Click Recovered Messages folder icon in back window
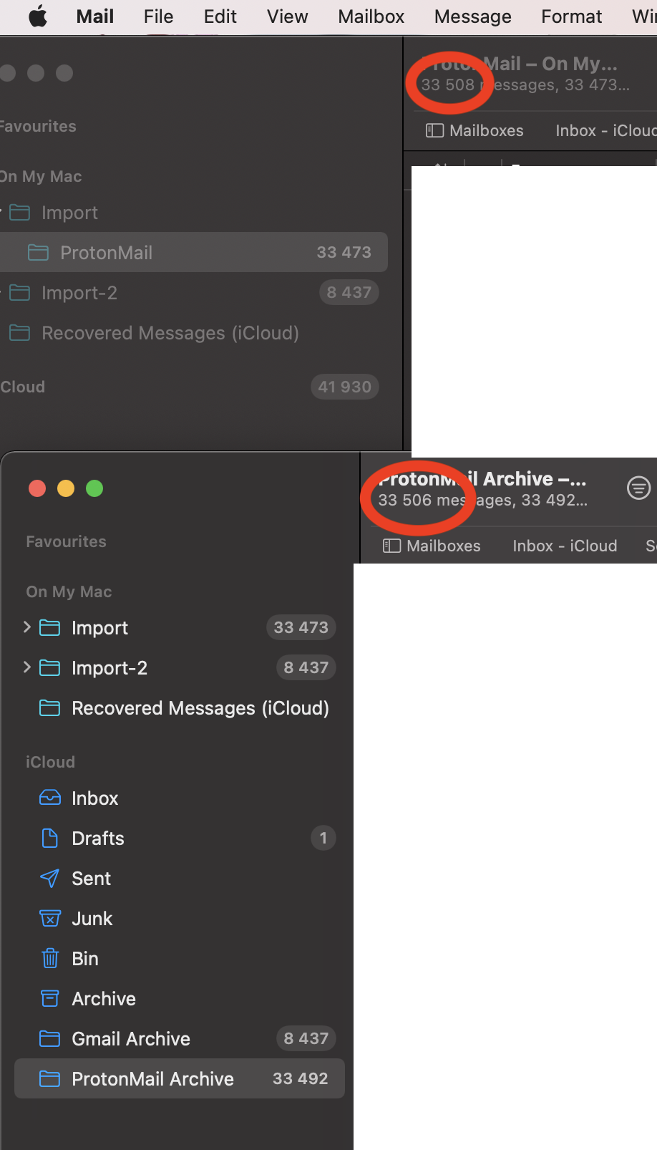Viewport: 657px width, 1150px height. coord(19,333)
